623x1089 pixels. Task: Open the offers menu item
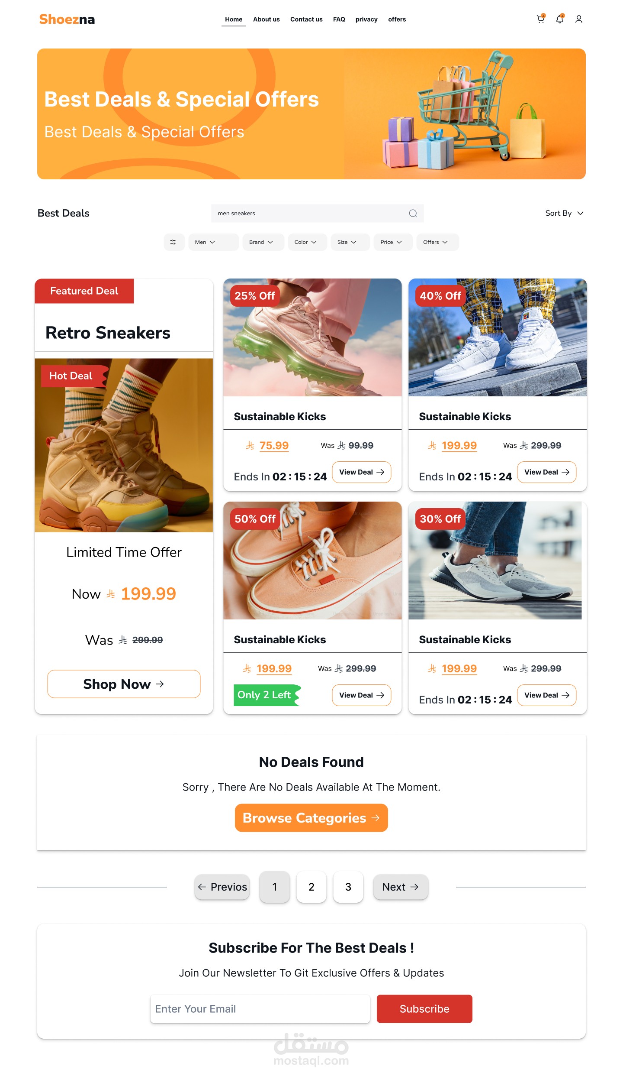[x=397, y=19]
